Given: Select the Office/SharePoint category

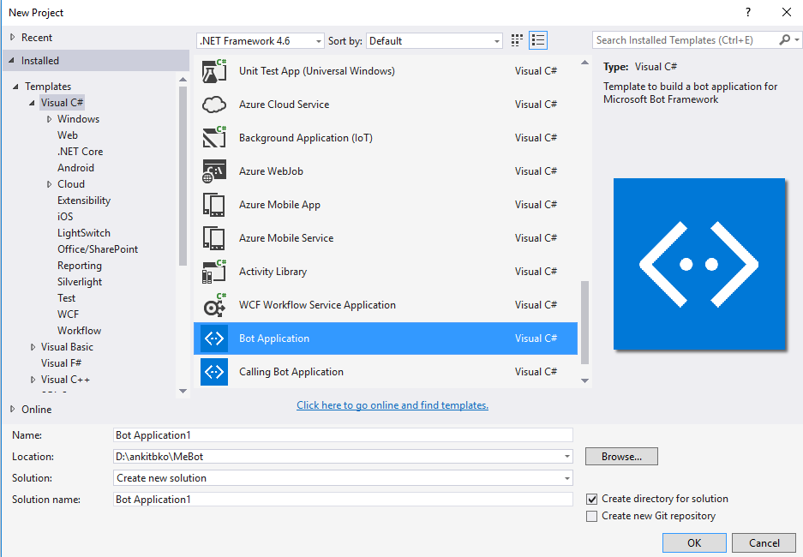Looking at the screenshot, I should point(98,249).
